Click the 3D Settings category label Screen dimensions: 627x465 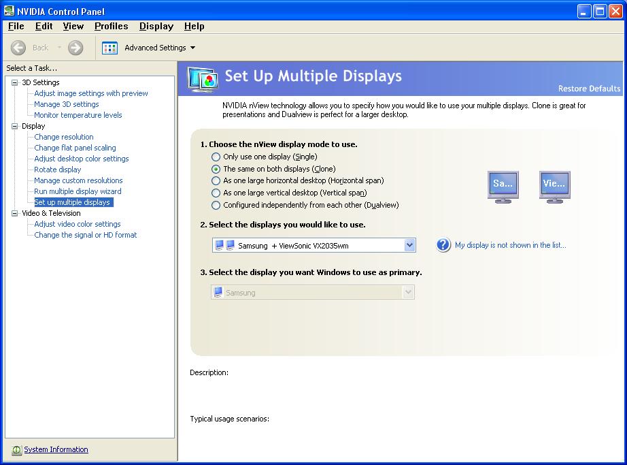click(x=41, y=82)
